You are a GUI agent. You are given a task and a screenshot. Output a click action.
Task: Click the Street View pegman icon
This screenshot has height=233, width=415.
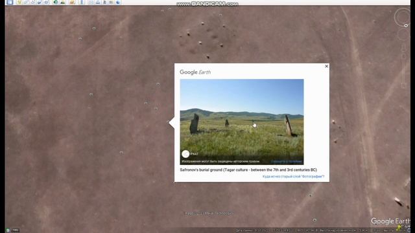click(x=403, y=49)
